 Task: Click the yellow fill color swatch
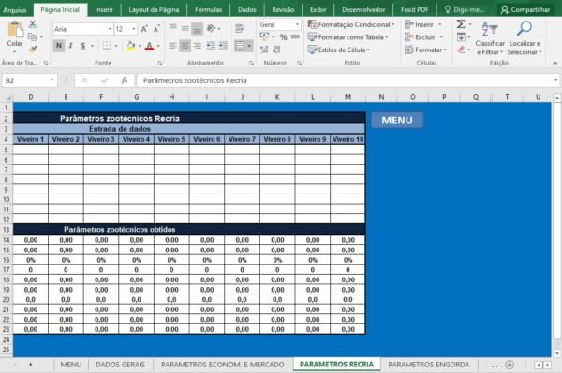coord(131,46)
